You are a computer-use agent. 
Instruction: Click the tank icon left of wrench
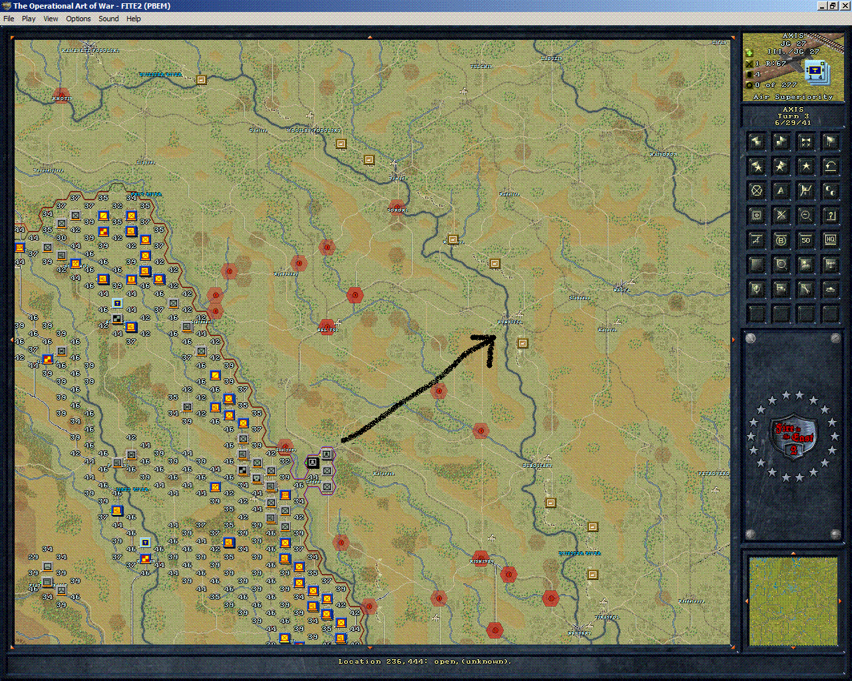(781, 289)
